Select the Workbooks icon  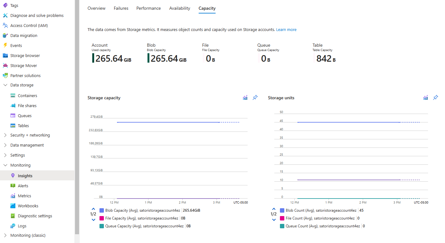point(13,206)
